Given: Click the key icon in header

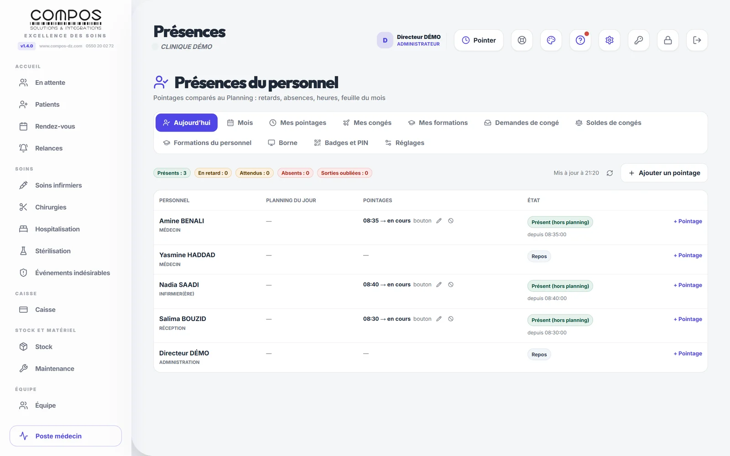Looking at the screenshot, I should coord(639,40).
